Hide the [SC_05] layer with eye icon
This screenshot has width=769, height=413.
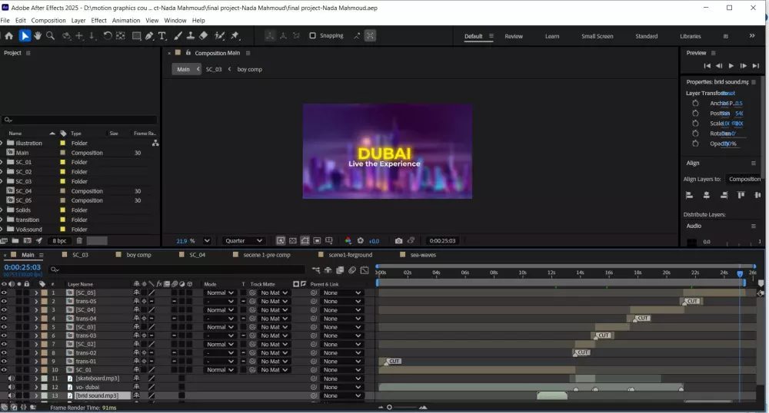coord(4,292)
